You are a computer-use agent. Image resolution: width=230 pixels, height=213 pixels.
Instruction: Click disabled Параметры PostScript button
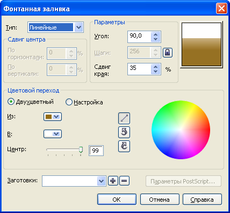tap(183, 181)
